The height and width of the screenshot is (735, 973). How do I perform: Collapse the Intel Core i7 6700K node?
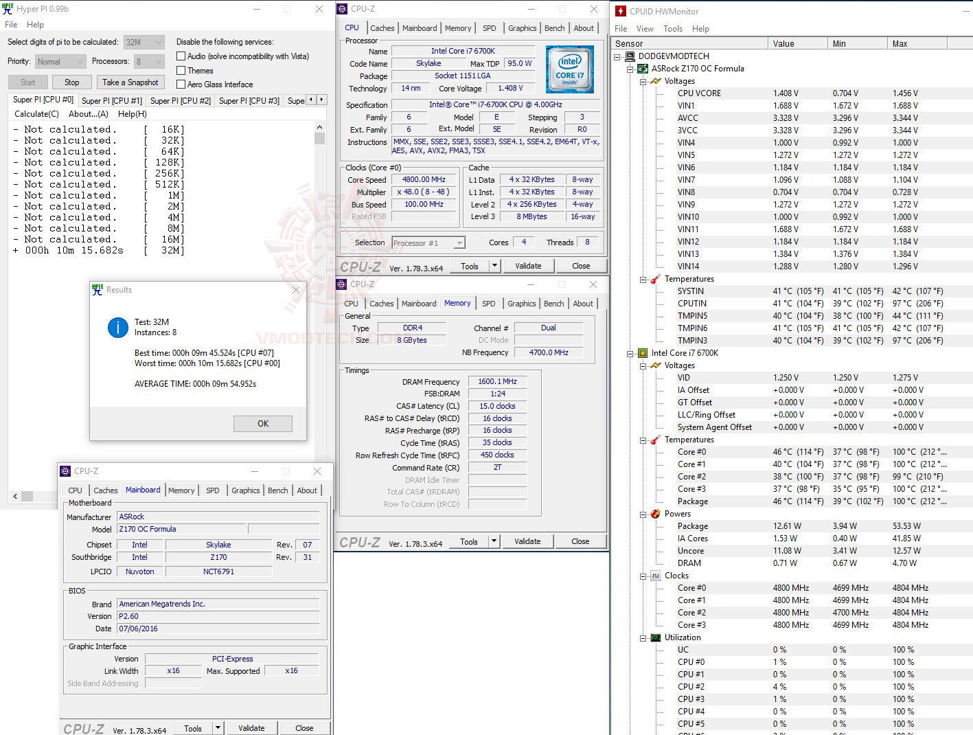click(630, 353)
